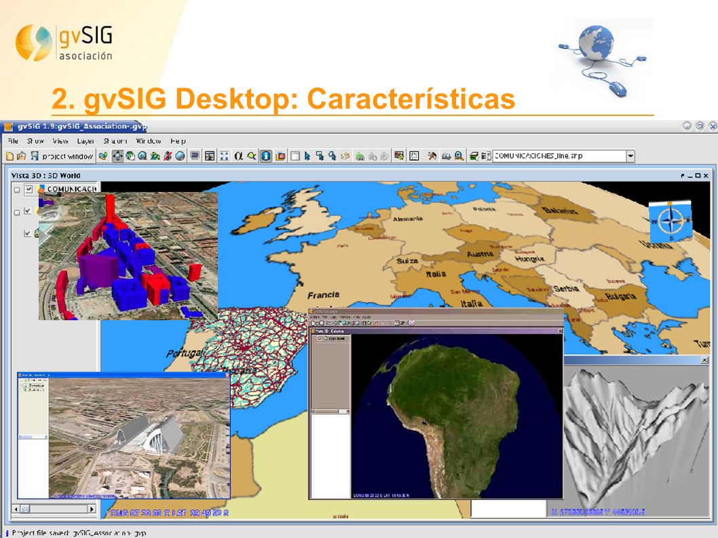This screenshot has height=538, width=718.
Task: Click the full extent zoom arrows icon
Action: pyautogui.click(x=224, y=156)
